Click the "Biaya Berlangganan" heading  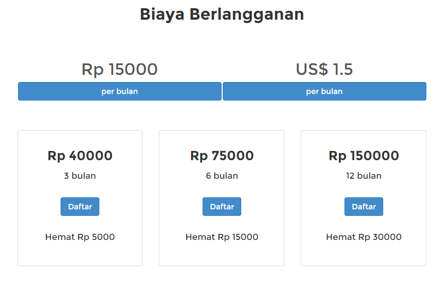point(222,14)
